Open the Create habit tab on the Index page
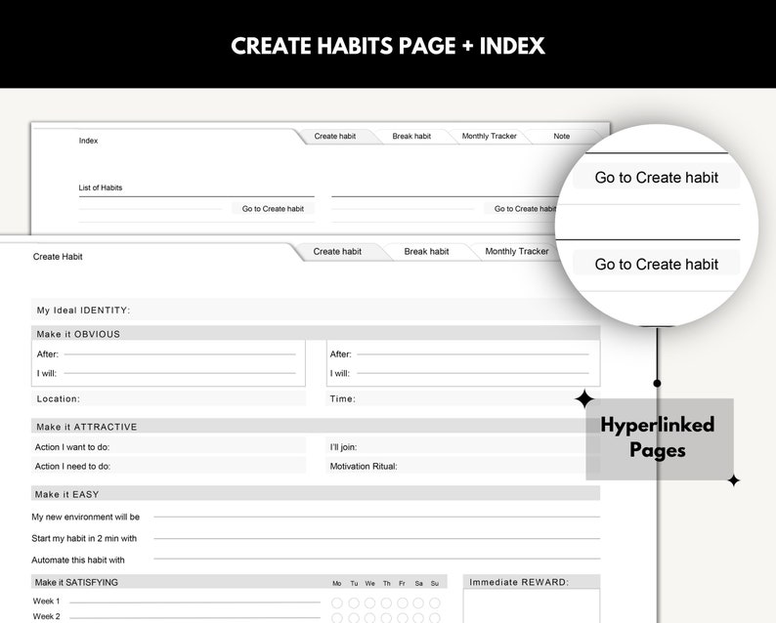776x623 pixels. click(335, 136)
